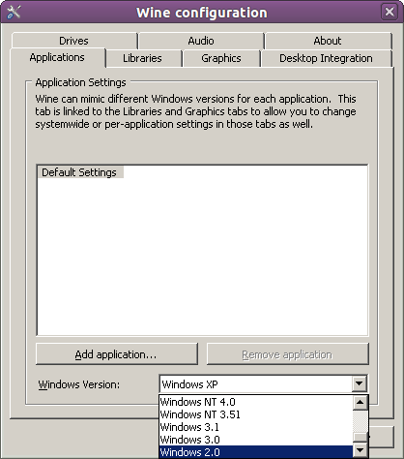Click the Add application button
The width and height of the screenshot is (404, 459).
tap(116, 354)
